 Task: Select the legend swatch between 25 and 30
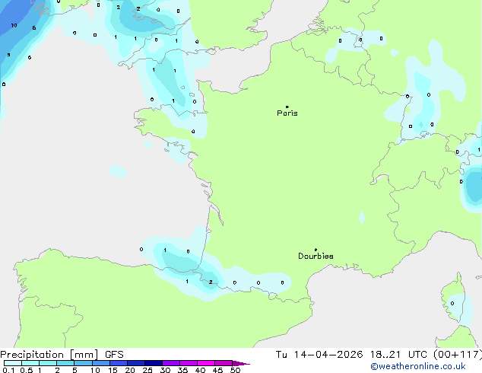pyautogui.click(x=154, y=363)
